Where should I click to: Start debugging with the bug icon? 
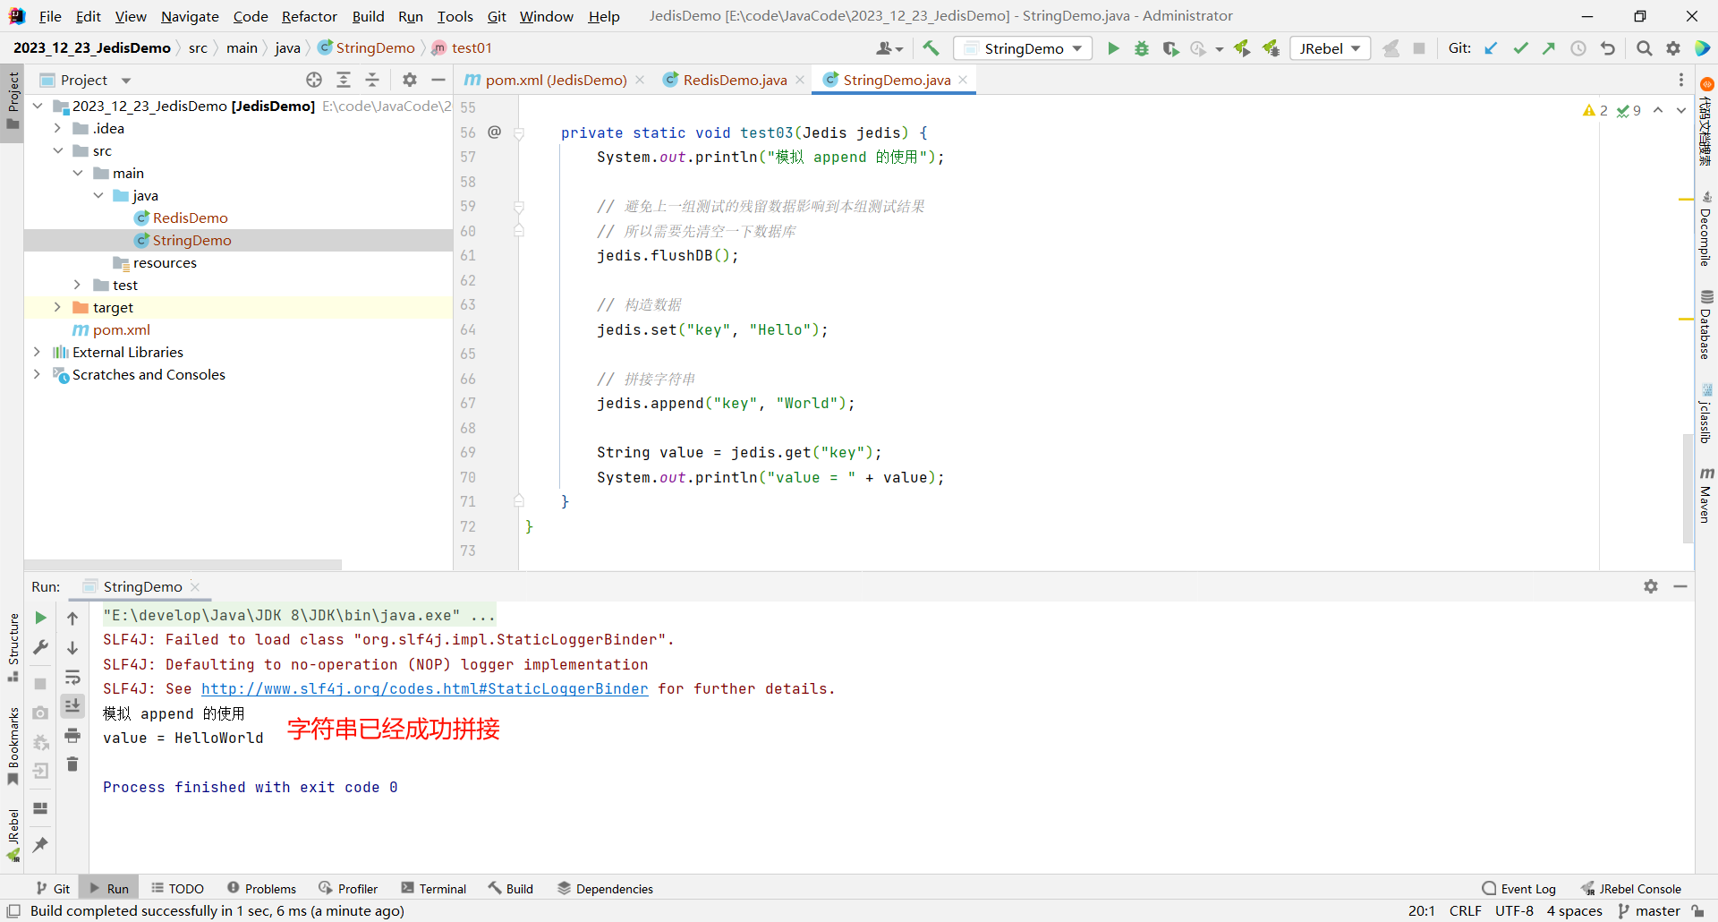(1142, 48)
